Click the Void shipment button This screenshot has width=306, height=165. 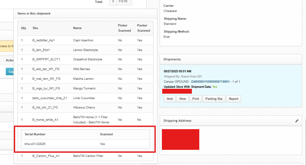pyautogui.click(x=170, y=99)
